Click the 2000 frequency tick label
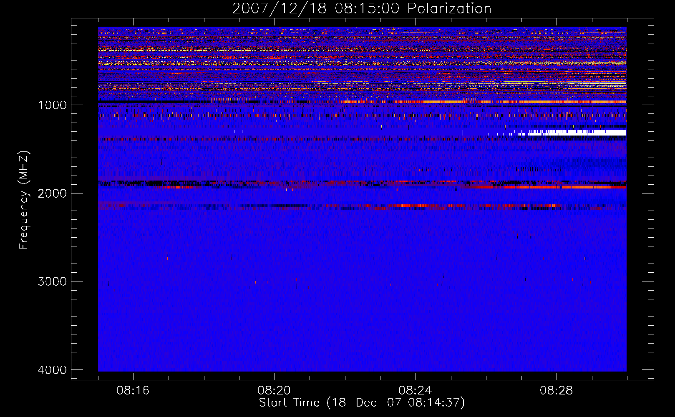The height and width of the screenshot is (417, 675). click(x=53, y=193)
